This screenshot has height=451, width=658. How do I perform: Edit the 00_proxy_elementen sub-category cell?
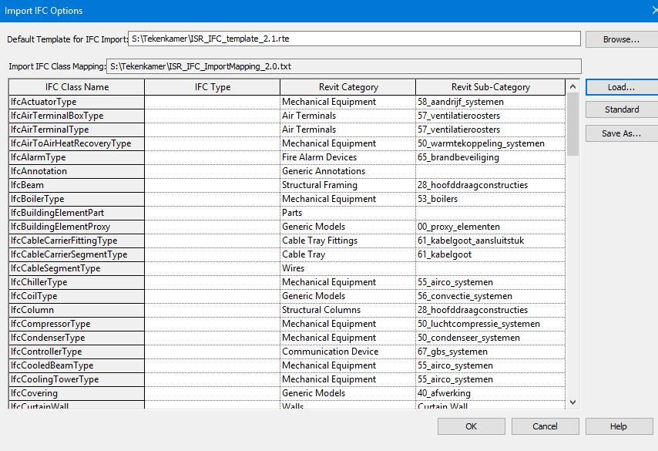coord(490,227)
